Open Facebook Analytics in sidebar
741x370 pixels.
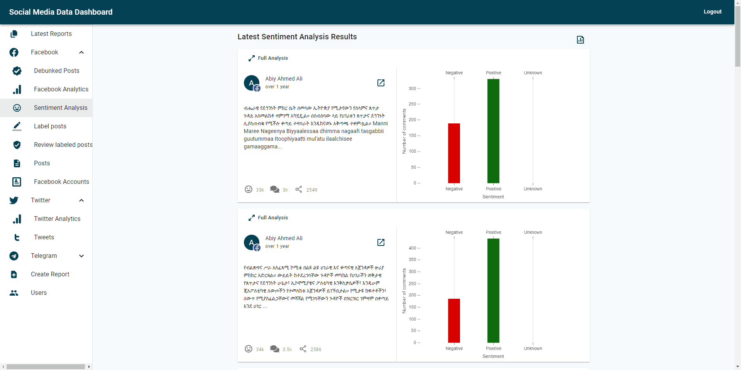coord(61,89)
